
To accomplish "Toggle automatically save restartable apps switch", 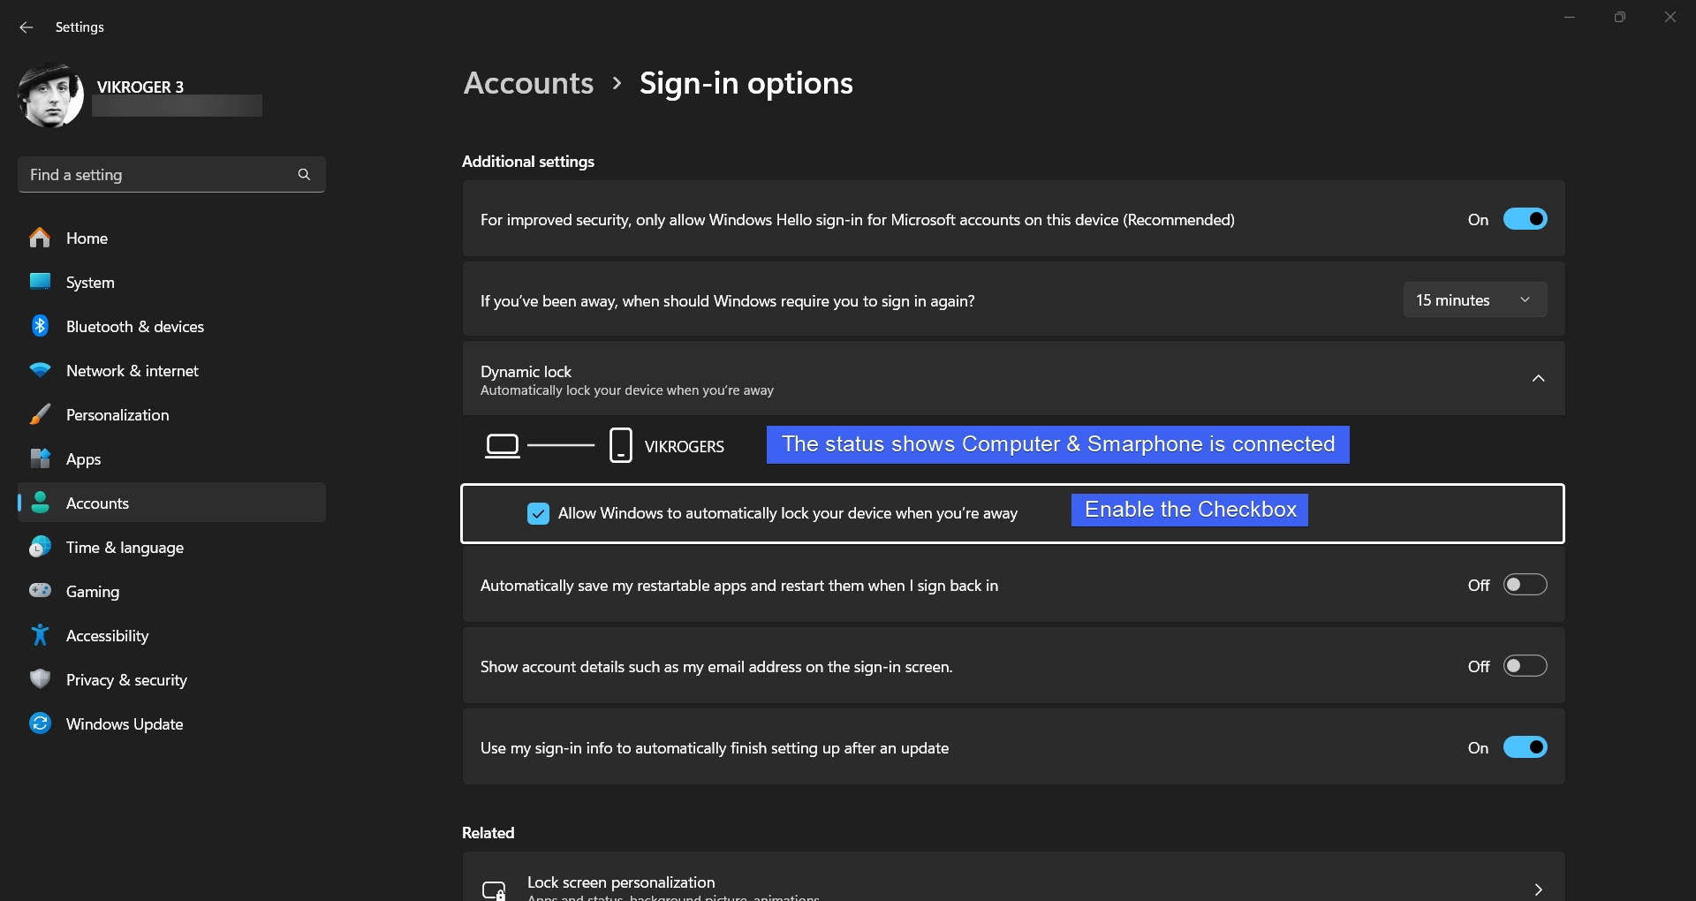I will tap(1525, 585).
